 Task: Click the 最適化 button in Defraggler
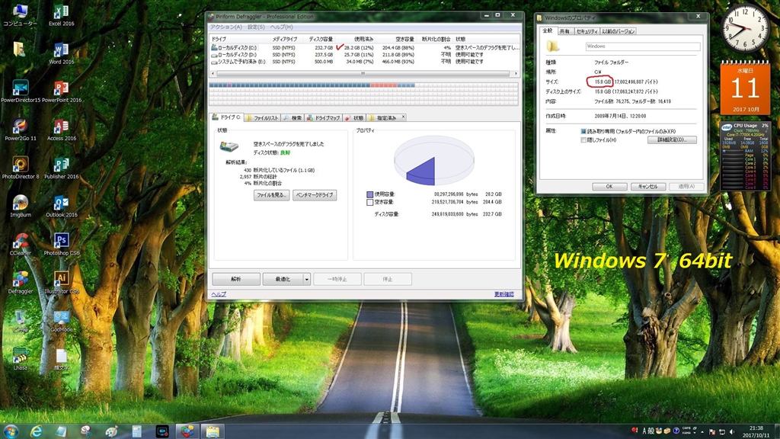283,279
